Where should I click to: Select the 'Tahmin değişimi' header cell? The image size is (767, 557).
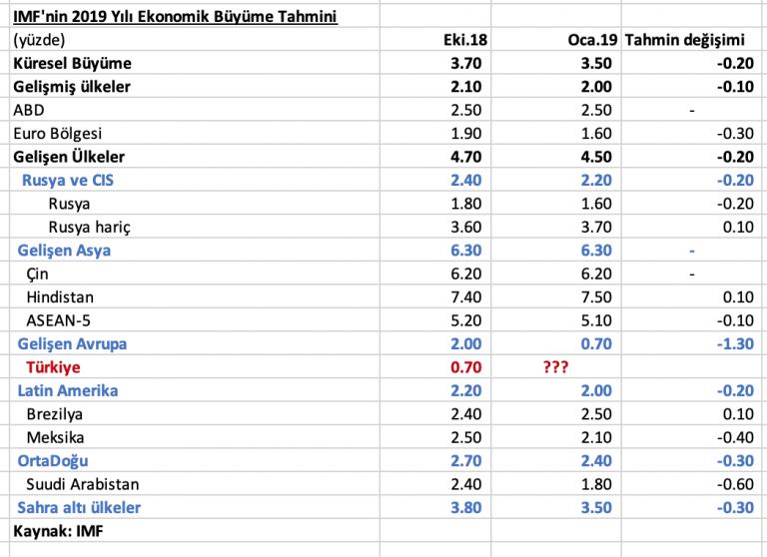pyautogui.click(x=691, y=39)
